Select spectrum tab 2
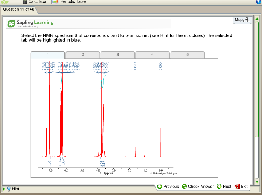 pyautogui.click(x=83, y=55)
